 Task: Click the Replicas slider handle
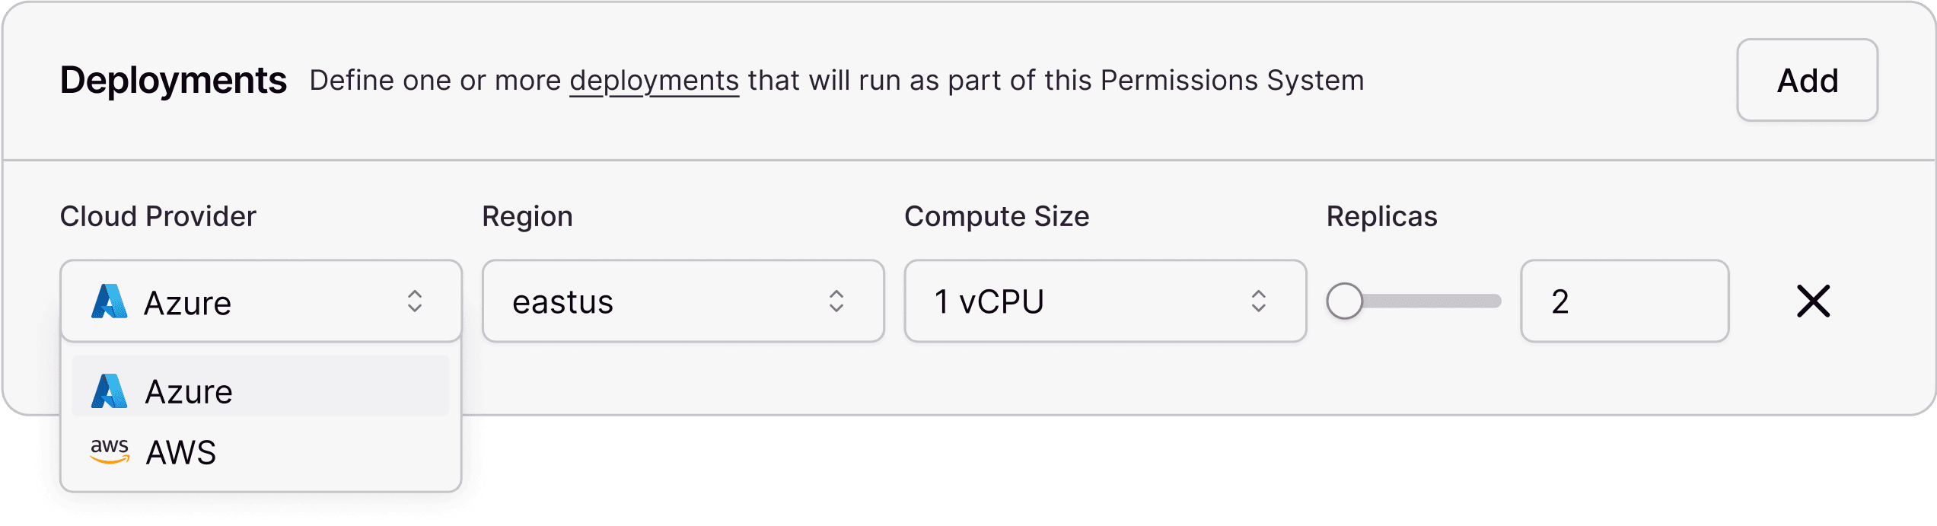tap(1344, 301)
